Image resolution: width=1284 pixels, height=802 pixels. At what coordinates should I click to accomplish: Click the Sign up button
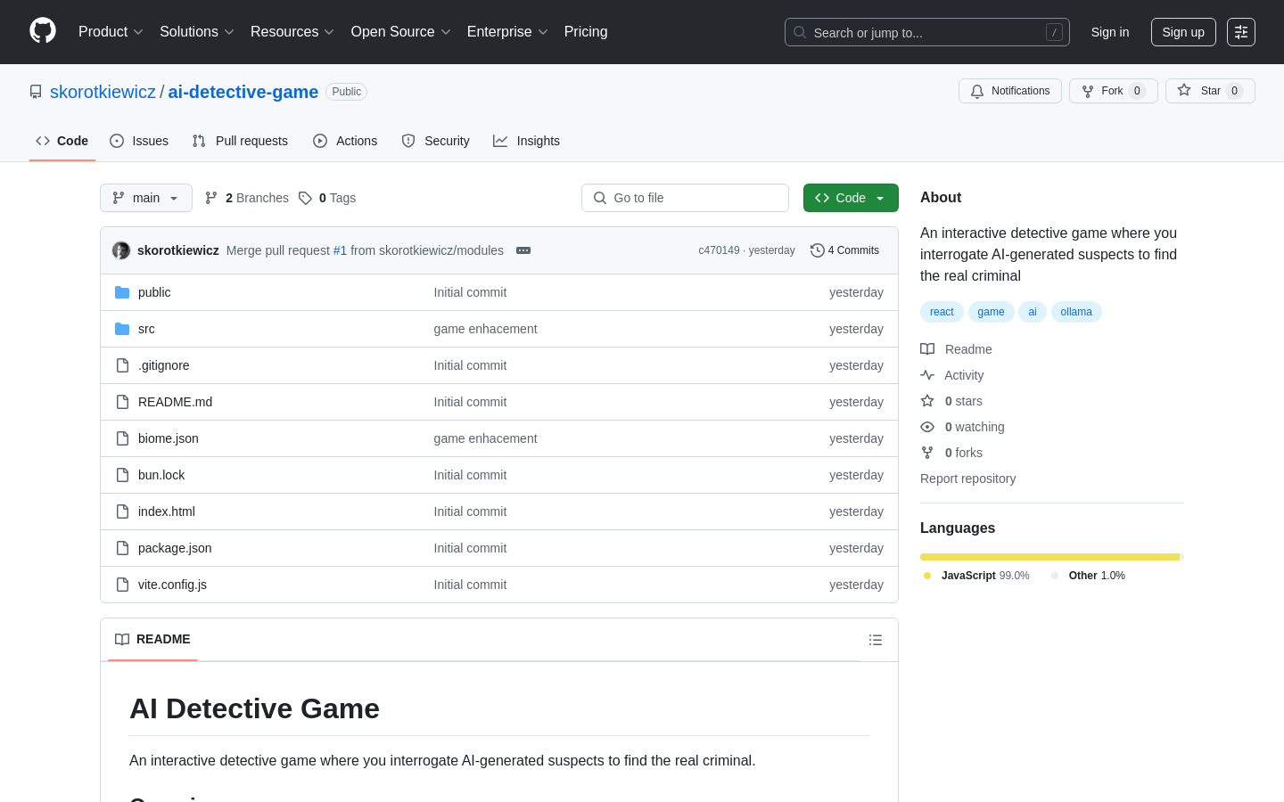tap(1183, 32)
